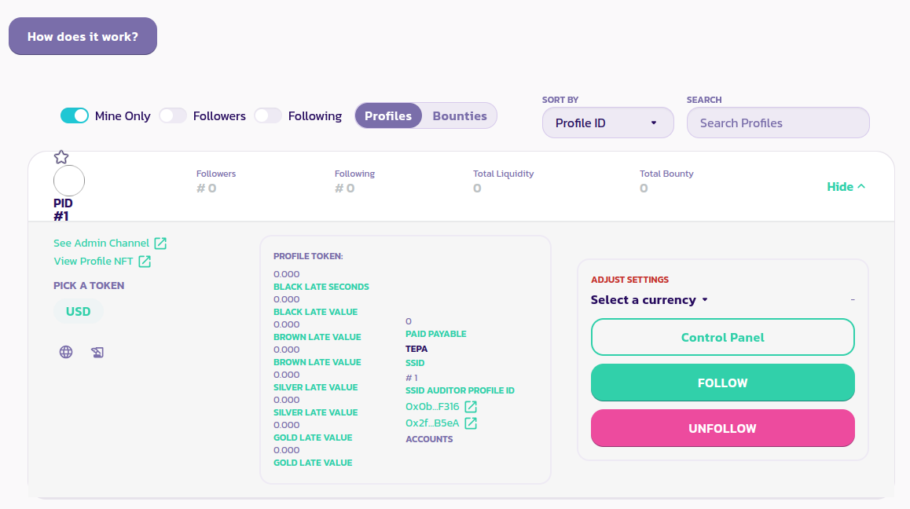
Task: Click the icon right of the globe
Action: point(97,352)
